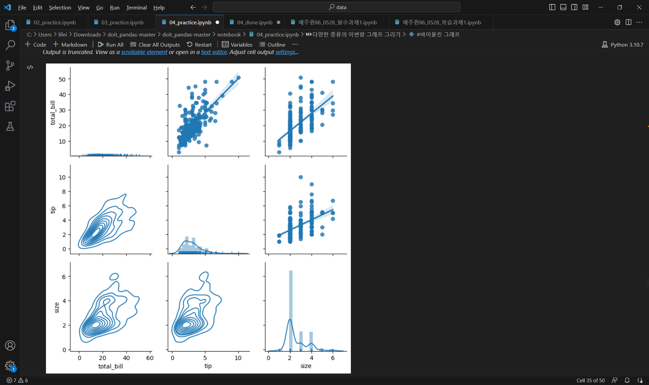649x385 pixels.
Task: Expand the notebook toolbar more actions ellipsis
Action: 295,45
